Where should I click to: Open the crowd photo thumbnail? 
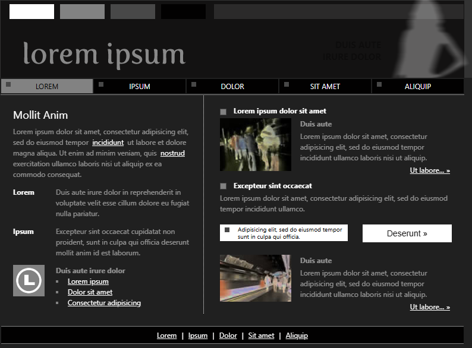tap(256, 145)
